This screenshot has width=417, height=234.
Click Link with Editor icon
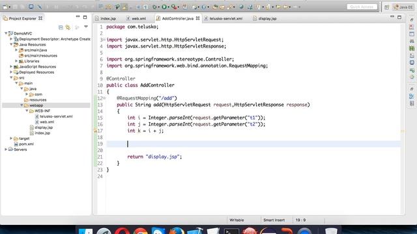click(x=68, y=27)
